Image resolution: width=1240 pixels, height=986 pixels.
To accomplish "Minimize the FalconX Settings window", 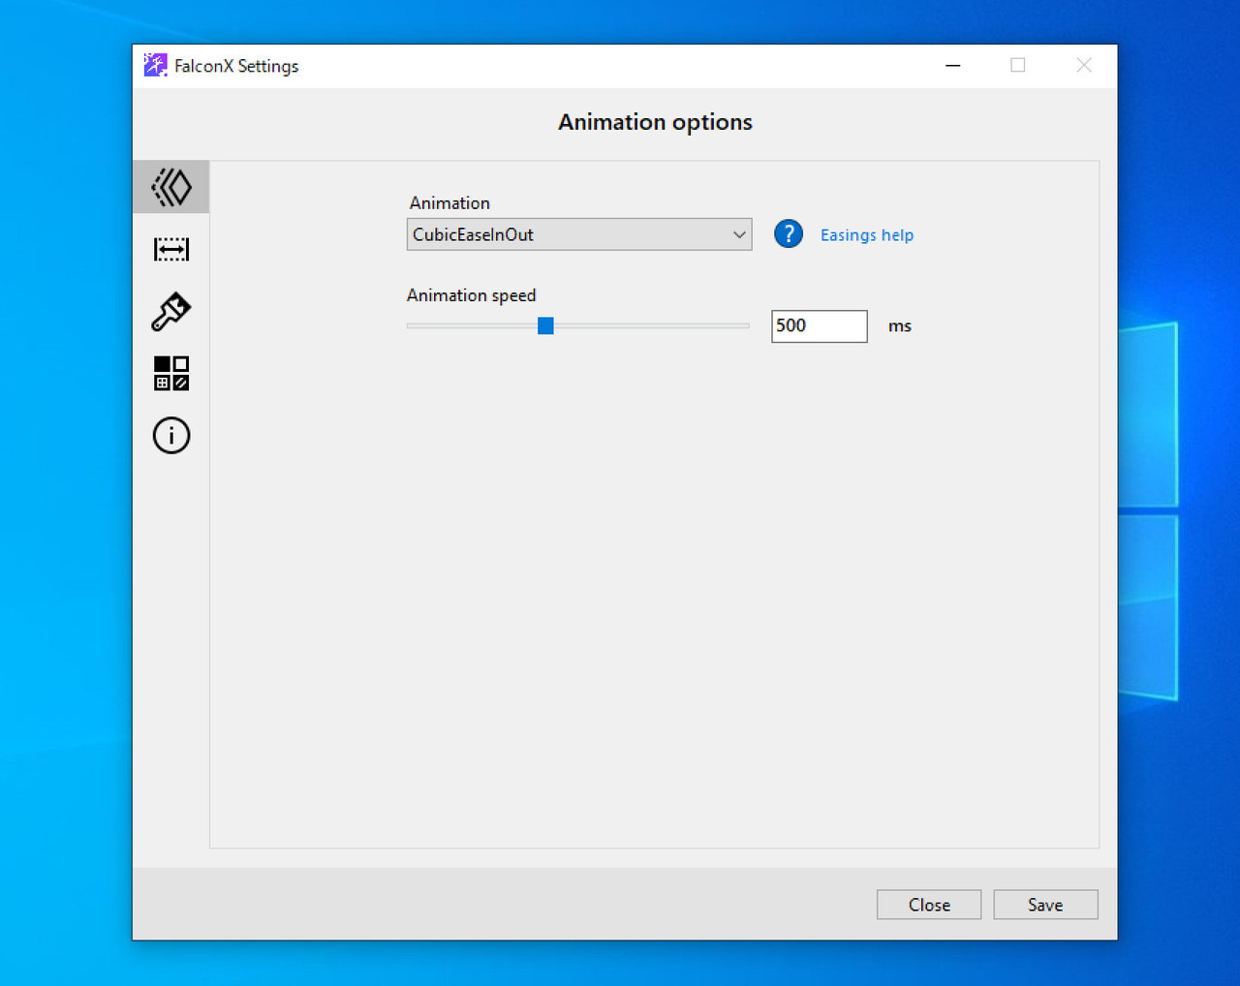I will point(953,65).
